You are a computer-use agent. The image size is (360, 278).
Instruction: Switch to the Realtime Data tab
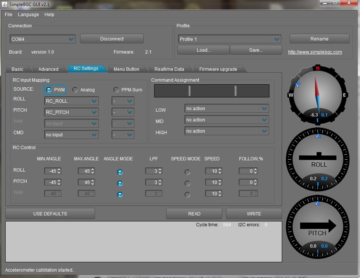point(169,69)
